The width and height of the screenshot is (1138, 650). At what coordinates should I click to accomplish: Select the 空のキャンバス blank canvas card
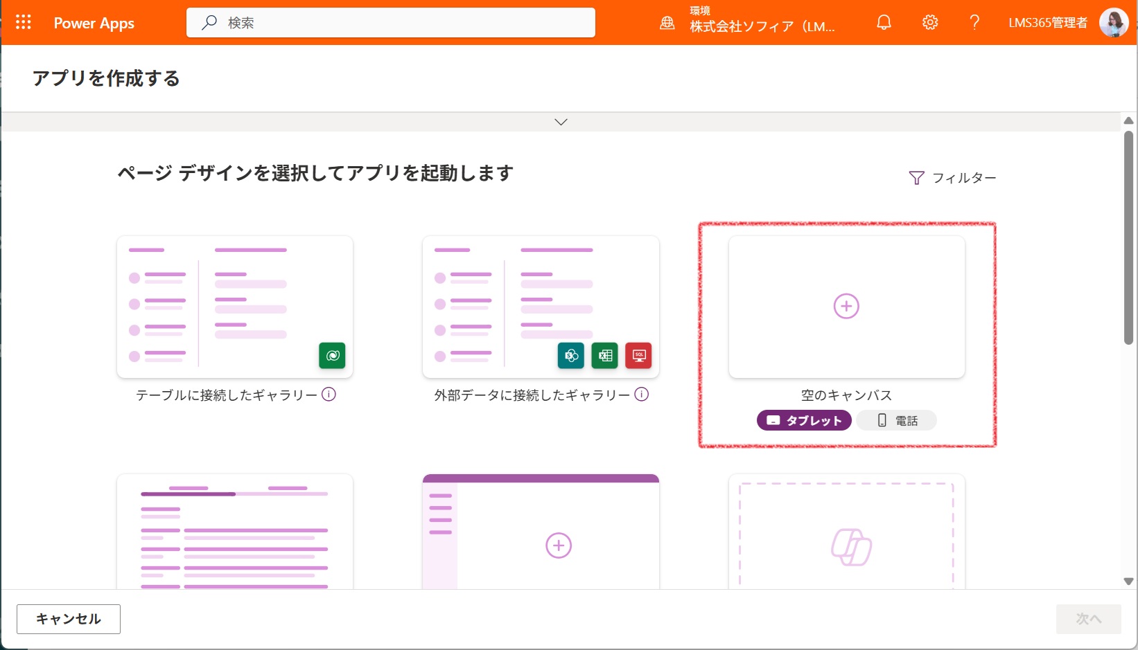click(x=846, y=307)
